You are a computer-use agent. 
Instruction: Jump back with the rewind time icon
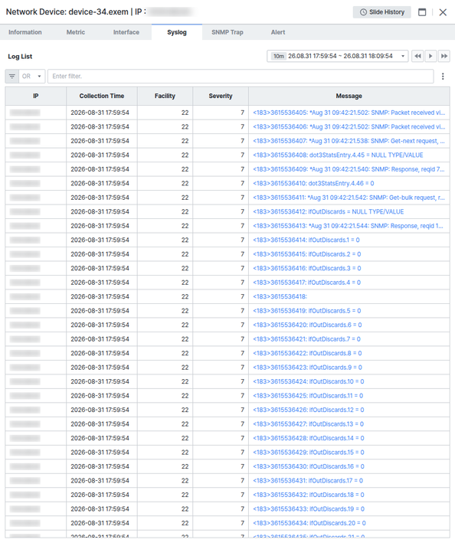(417, 56)
